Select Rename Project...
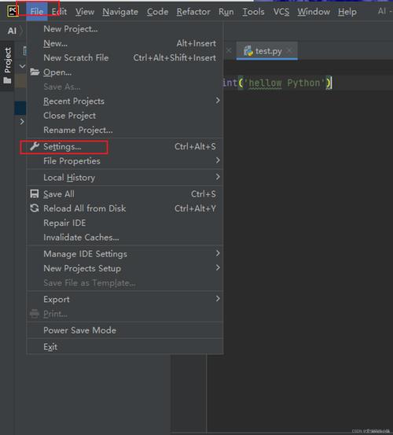This screenshot has width=393, height=435. 124,130
